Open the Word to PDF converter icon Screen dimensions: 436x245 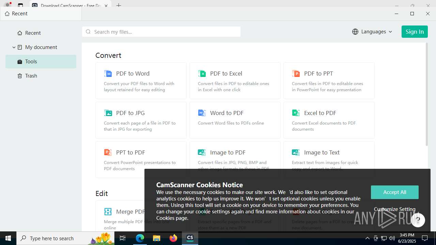[x=202, y=113]
